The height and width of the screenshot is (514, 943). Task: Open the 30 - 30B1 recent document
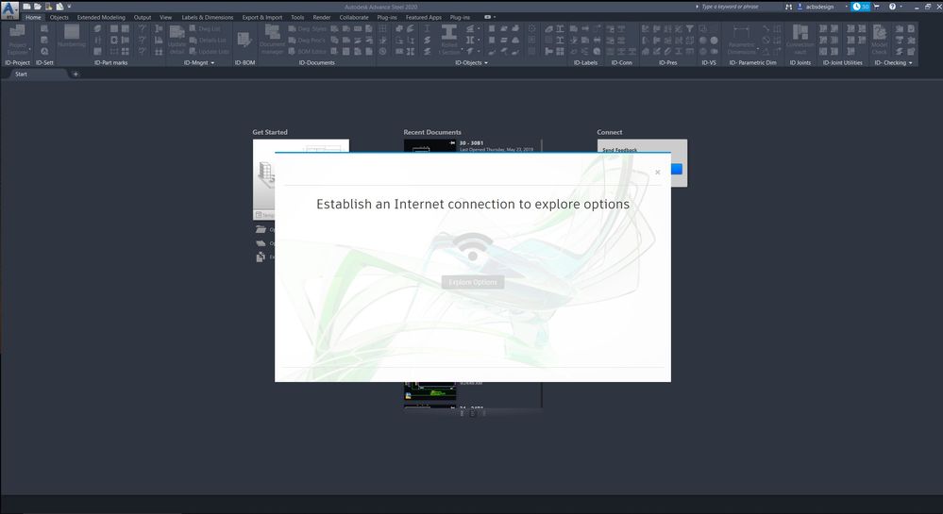point(472,144)
